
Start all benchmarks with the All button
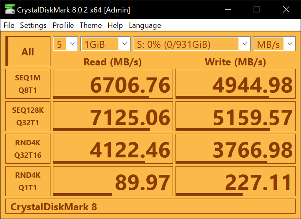tap(28, 51)
